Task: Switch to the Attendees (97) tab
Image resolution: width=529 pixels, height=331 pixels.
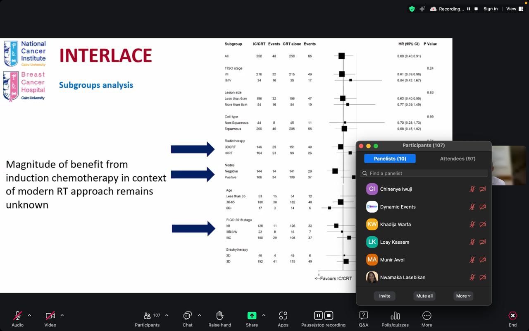Action: [458, 158]
